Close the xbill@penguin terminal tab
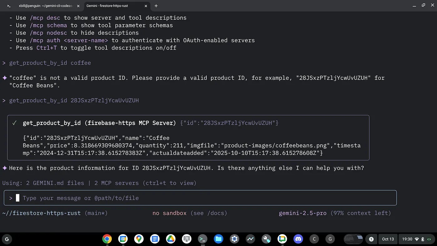This screenshot has width=437, height=246. point(78,6)
